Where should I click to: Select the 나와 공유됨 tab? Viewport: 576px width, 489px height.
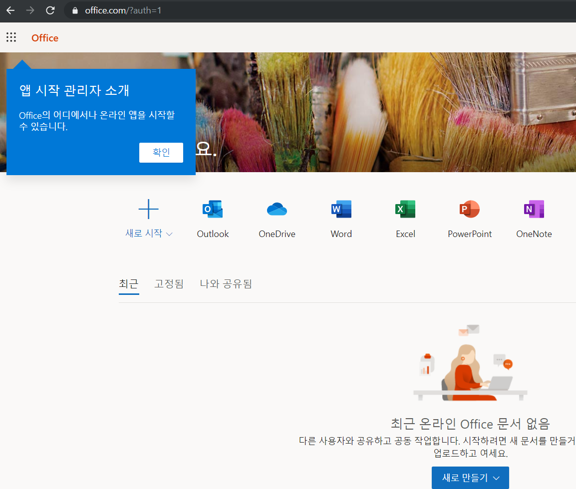226,283
